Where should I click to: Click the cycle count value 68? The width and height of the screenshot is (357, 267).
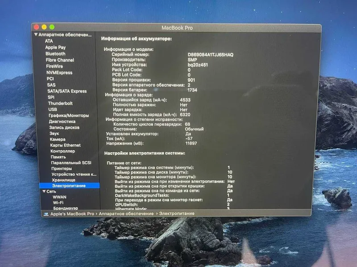click(x=187, y=124)
